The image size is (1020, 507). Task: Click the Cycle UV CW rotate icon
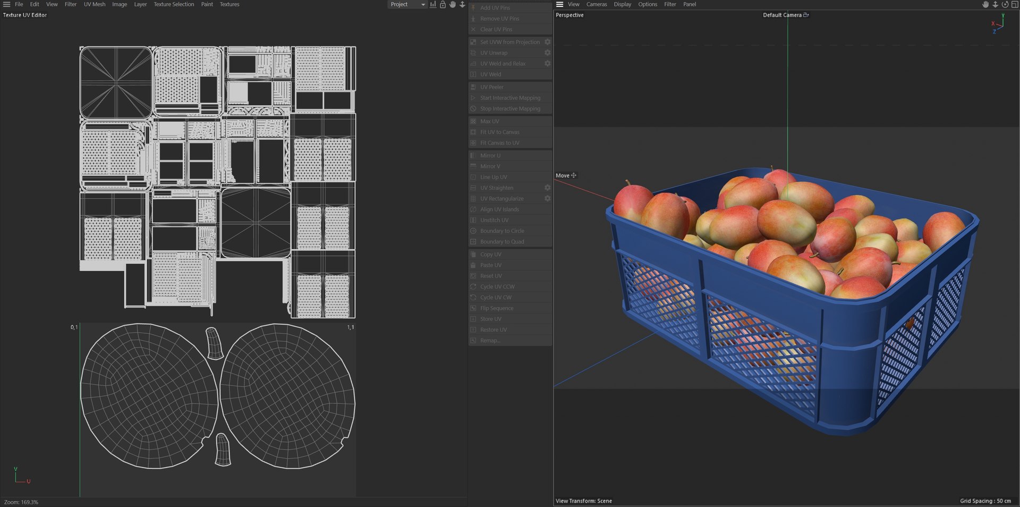(473, 298)
